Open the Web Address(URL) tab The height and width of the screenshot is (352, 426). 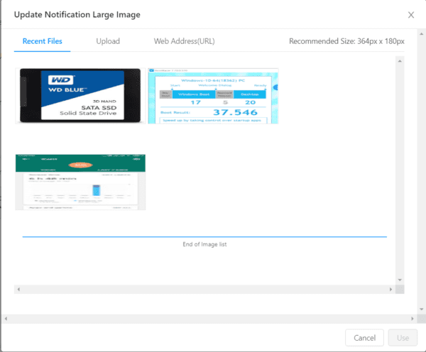[x=184, y=41]
